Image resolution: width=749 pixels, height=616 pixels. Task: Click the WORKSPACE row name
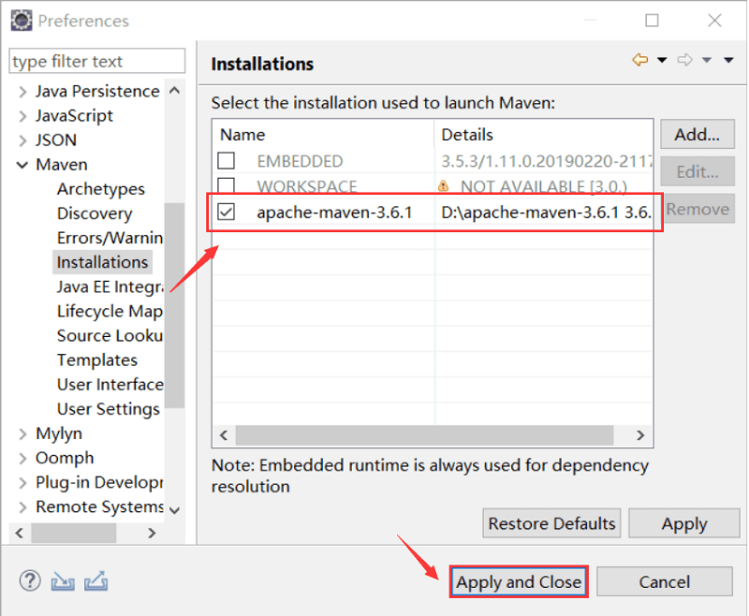tap(307, 186)
